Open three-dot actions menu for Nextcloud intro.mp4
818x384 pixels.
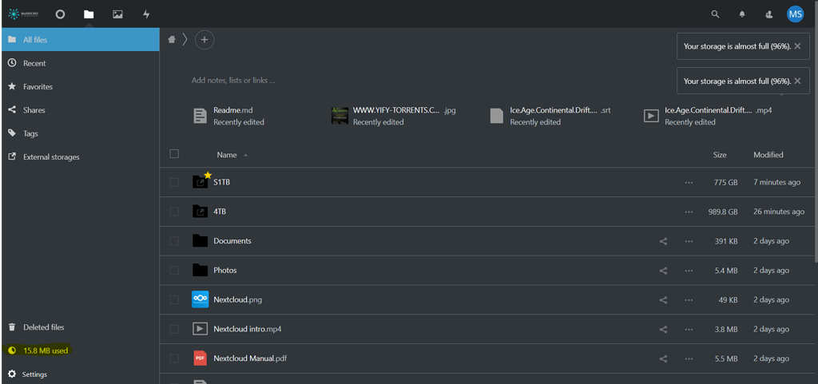pyautogui.click(x=689, y=329)
